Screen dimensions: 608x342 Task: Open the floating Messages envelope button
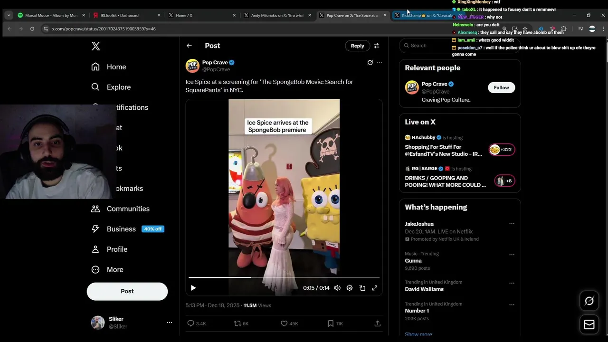pos(589,324)
